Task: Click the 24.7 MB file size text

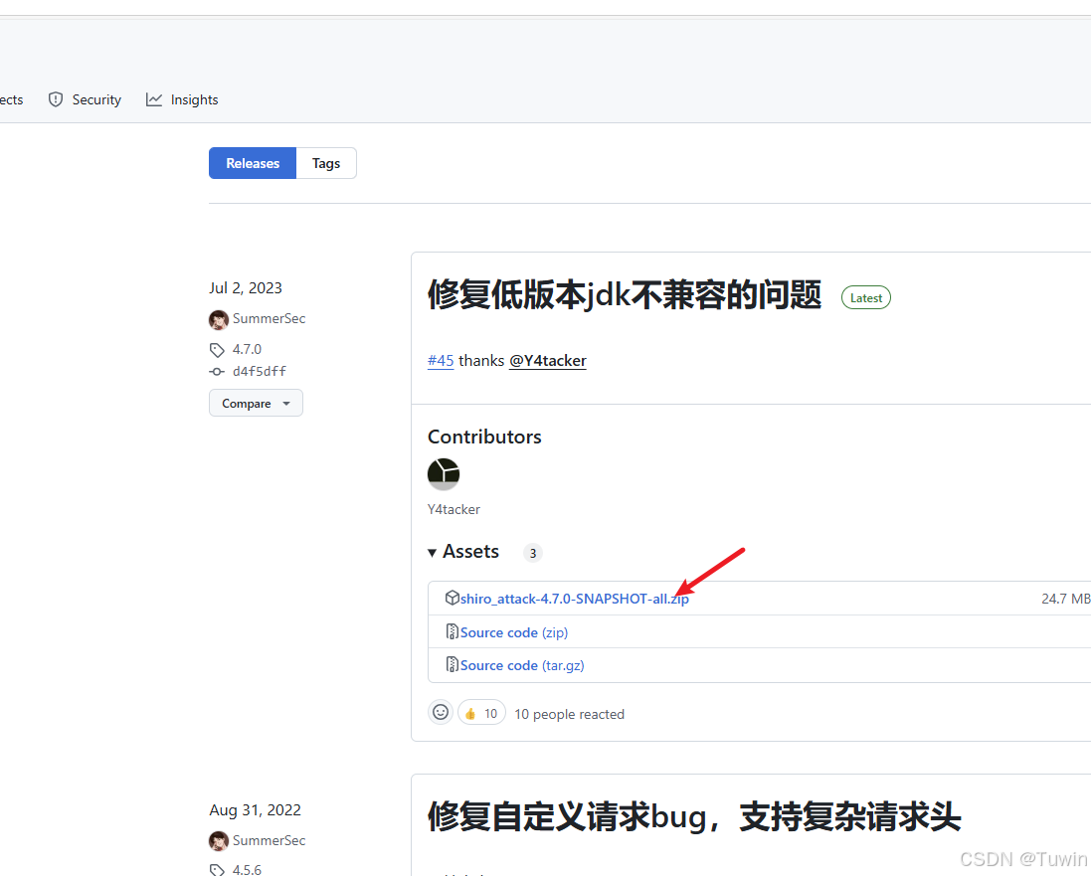Action: click(1065, 599)
